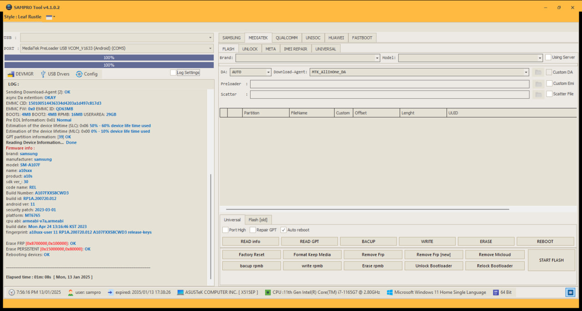Open USB Drivers installer
582x311 pixels.
point(55,74)
